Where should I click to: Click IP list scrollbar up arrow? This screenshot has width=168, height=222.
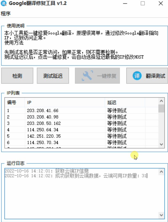(x=161, y=101)
